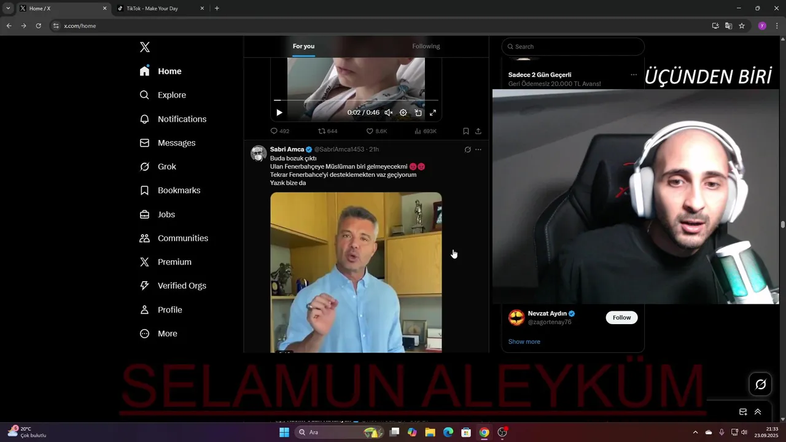Viewport: 786px width, 442px height.
Task: Expand the More menu in the sidebar
Action: 158,334
